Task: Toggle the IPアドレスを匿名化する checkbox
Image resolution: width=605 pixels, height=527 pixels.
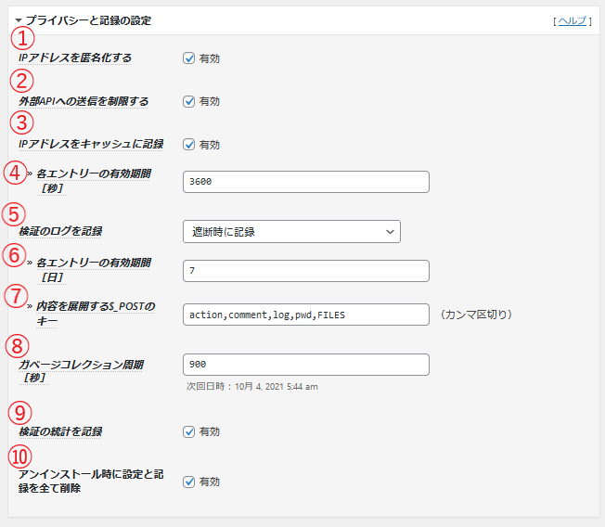Action: pyautogui.click(x=189, y=58)
